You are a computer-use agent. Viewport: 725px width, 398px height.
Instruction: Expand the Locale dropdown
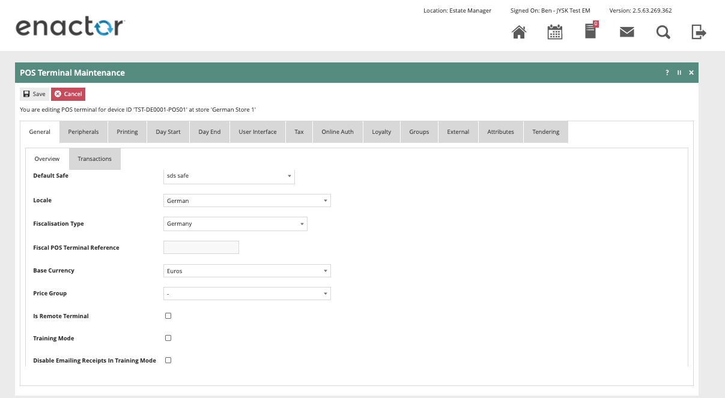pos(247,201)
